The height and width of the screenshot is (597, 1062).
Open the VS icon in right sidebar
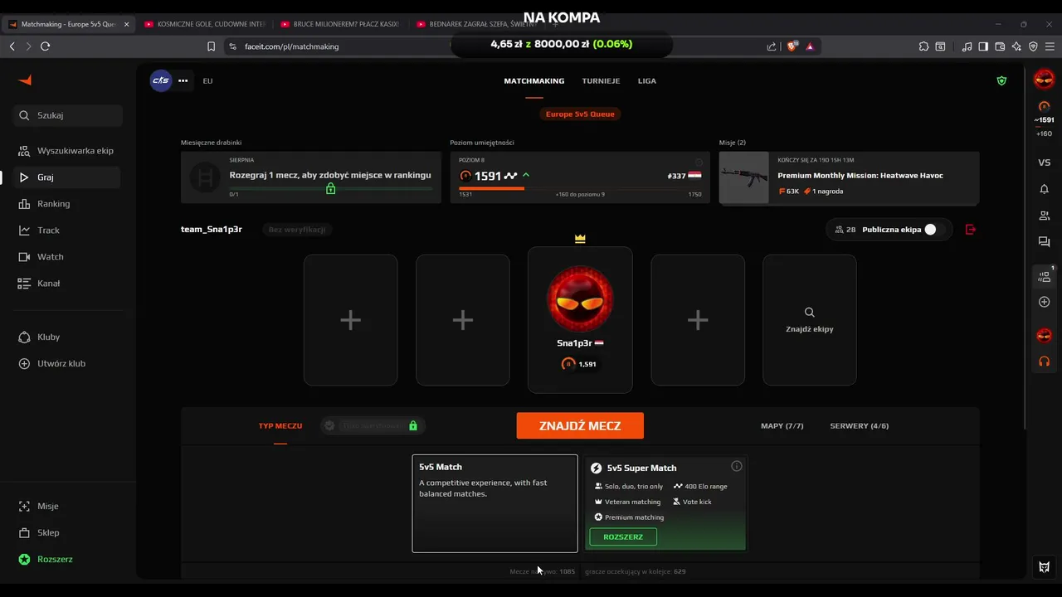click(1045, 163)
